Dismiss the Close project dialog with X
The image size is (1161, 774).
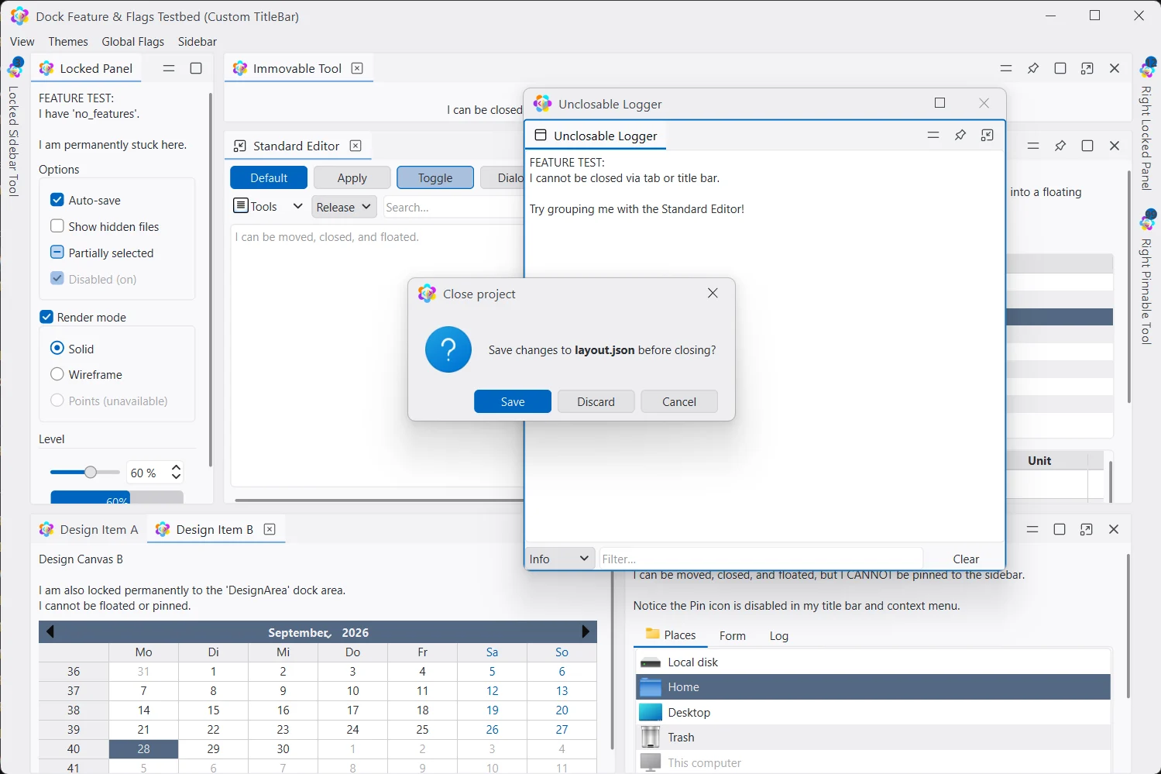pyautogui.click(x=713, y=293)
